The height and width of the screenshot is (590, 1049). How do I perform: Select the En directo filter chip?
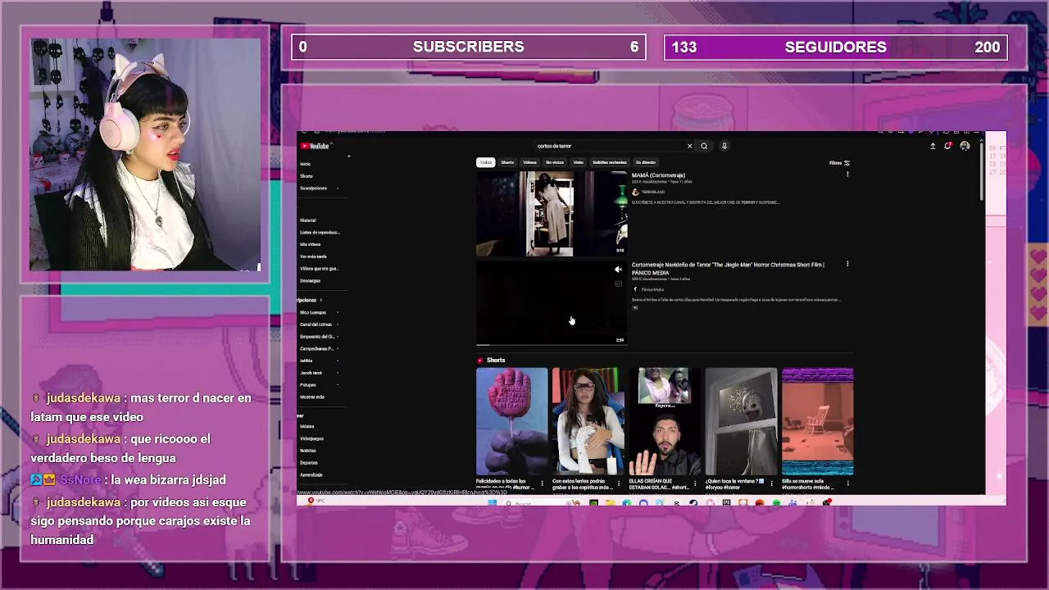point(646,162)
